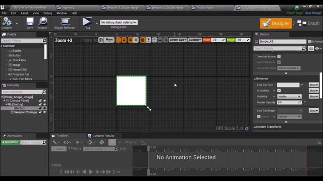Image resolution: width=323 pixels, height=181 pixels.
Task: Open the File menu
Action: tap(4, 13)
